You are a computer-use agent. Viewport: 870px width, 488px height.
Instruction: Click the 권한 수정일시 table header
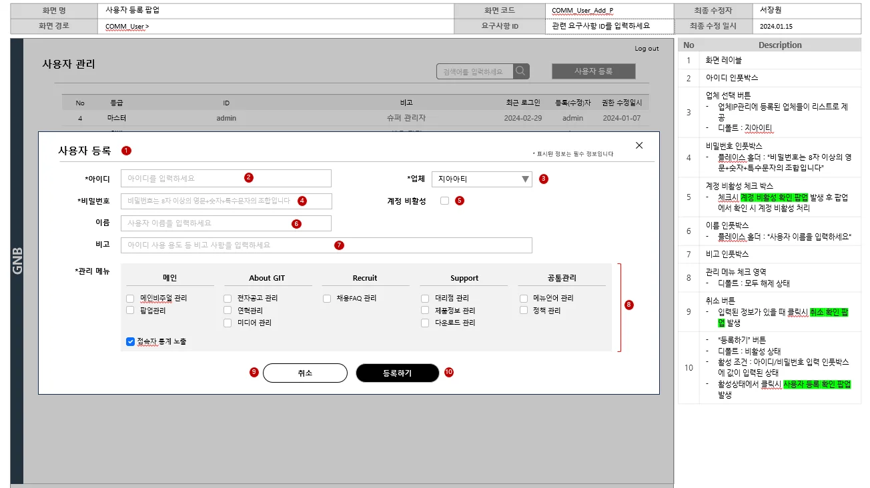click(622, 103)
